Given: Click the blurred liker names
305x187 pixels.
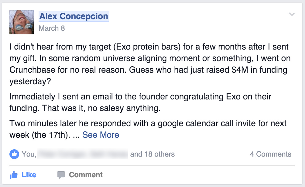Looking at the screenshot, I should pos(83,154).
